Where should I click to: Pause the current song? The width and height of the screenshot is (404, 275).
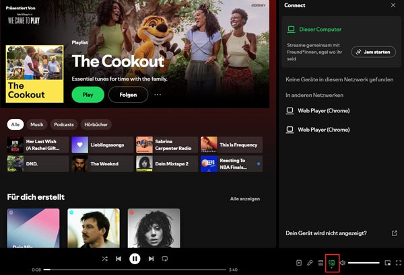click(x=135, y=259)
